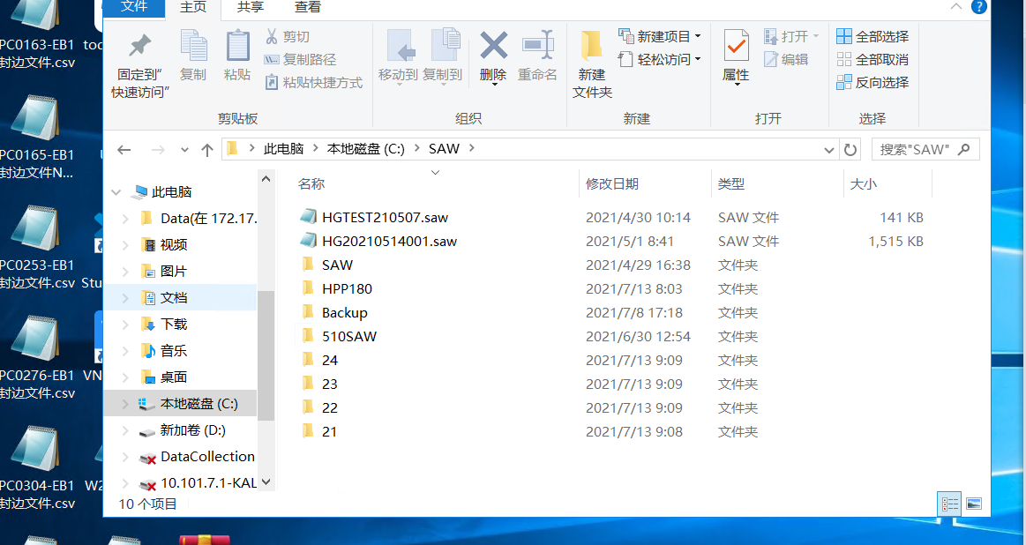
Task: Select the SAW subfolder
Action: [x=337, y=265]
